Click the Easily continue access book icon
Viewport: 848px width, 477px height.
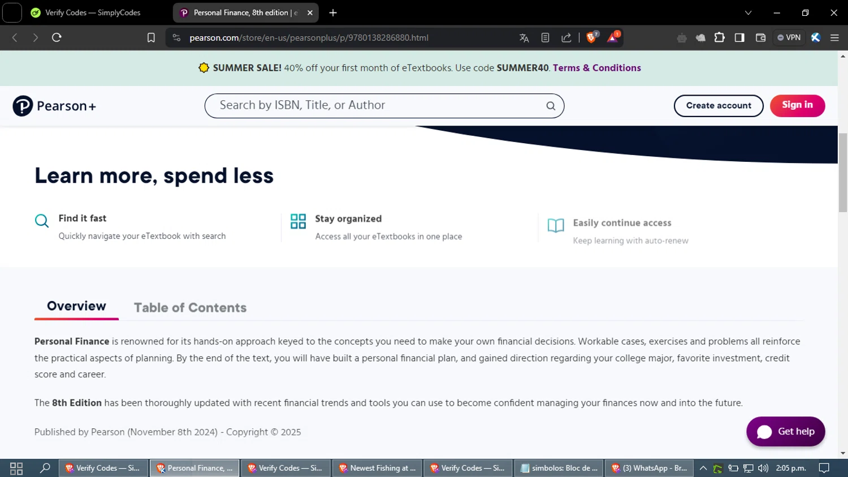coord(556,226)
